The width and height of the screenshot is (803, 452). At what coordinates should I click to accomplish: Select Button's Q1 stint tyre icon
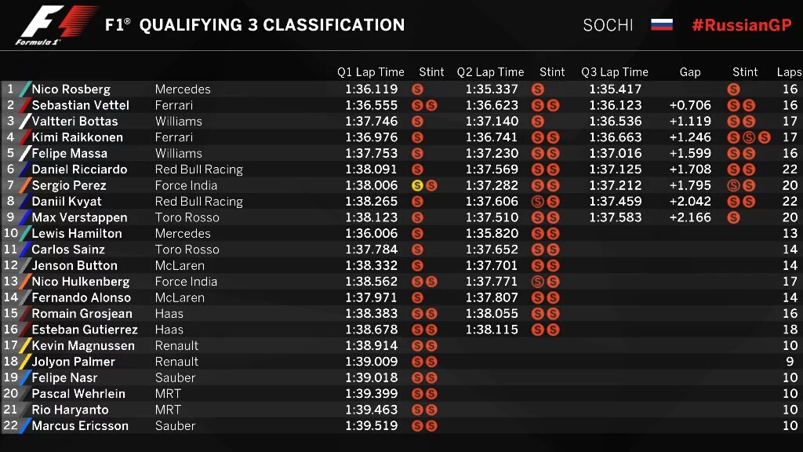[417, 266]
